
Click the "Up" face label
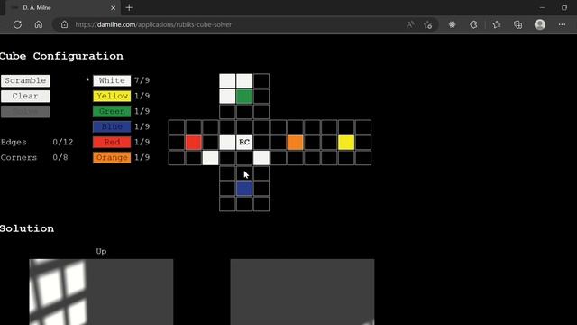click(x=101, y=252)
